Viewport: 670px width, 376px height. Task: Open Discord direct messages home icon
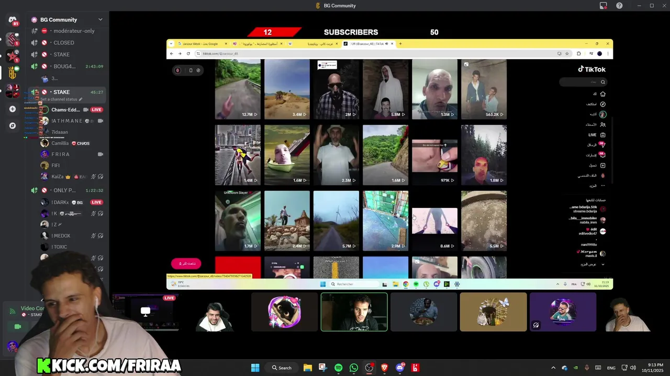point(13,21)
